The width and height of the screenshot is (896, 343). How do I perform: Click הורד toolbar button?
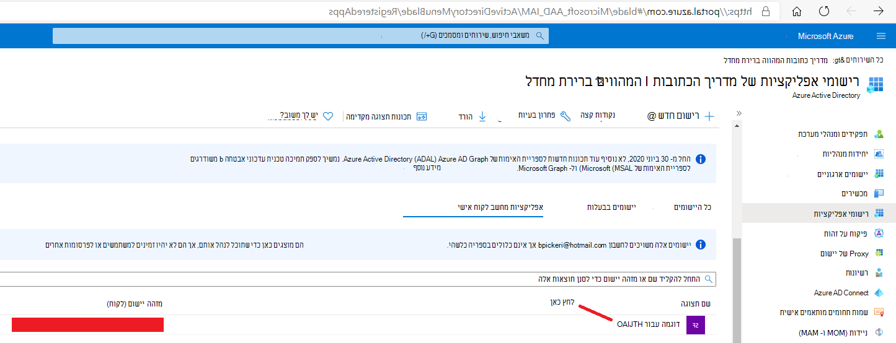pos(473,116)
